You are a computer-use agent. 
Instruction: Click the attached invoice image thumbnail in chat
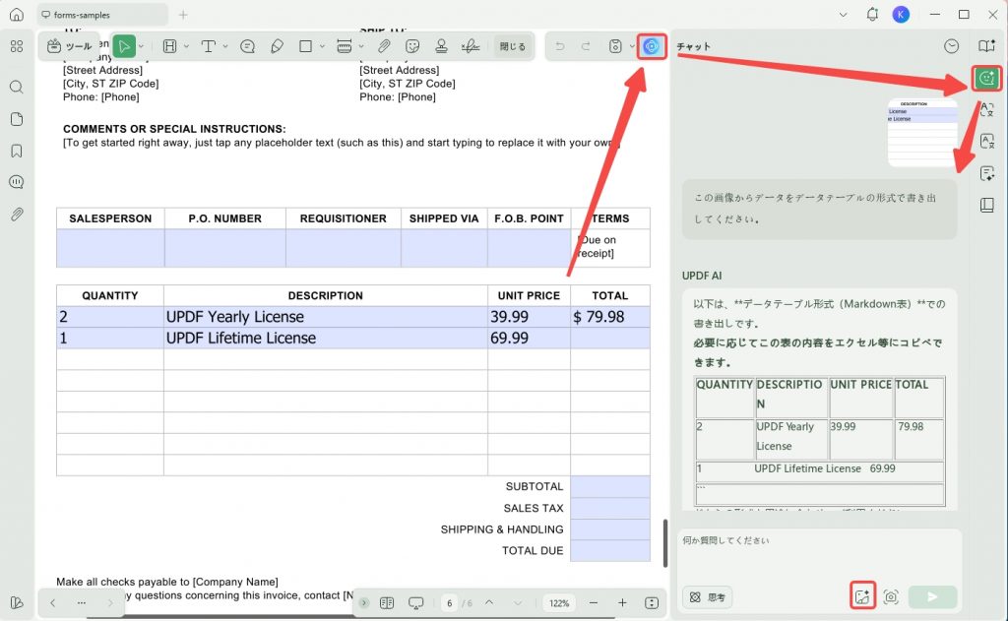(922, 133)
